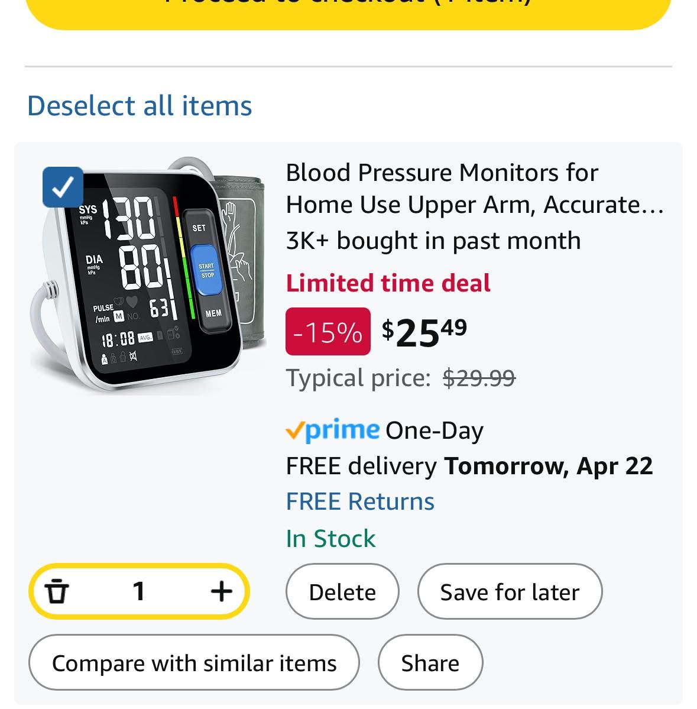Click the quantity number 1 field
This screenshot has width=697, height=709.
click(x=139, y=591)
